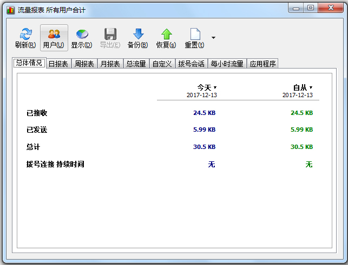Open the 拨号会话 tab
The image size is (348, 265).
pos(191,64)
